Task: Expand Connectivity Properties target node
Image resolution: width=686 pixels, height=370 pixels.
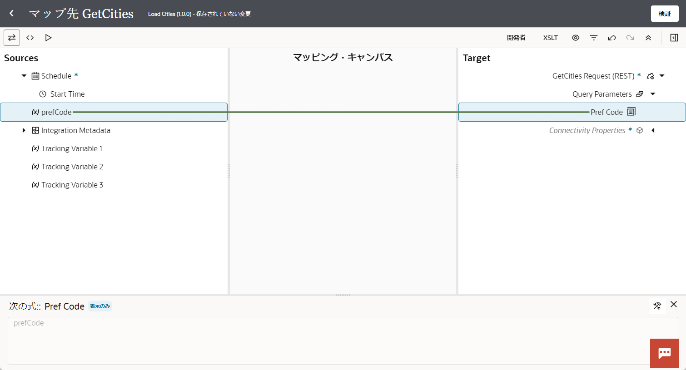Action: point(653,130)
